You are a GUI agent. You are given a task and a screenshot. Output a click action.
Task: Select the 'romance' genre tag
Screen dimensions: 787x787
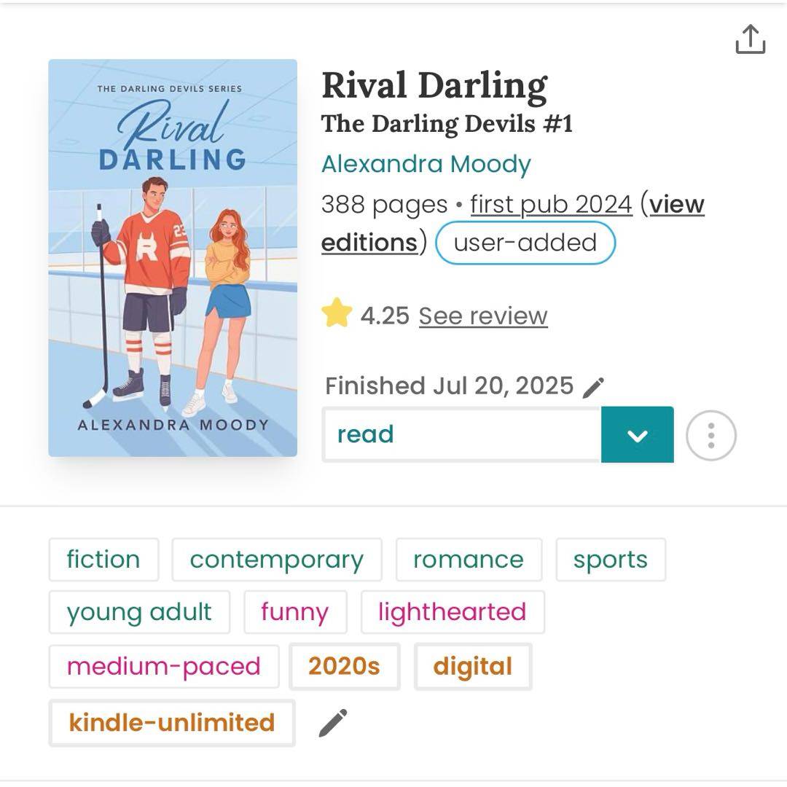click(469, 560)
